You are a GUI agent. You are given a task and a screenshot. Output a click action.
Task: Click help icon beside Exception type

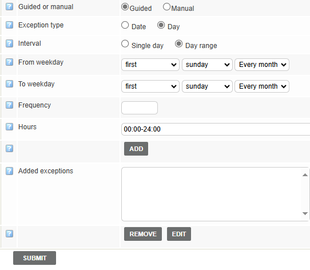tap(9, 25)
